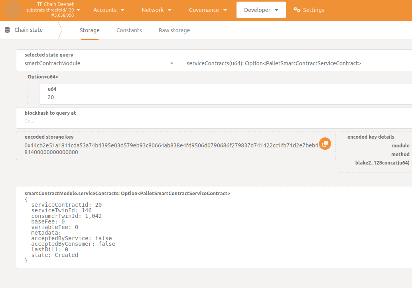Expand the chain selector dropdown arrow
The height and width of the screenshot is (288, 412).
pos(78,10)
